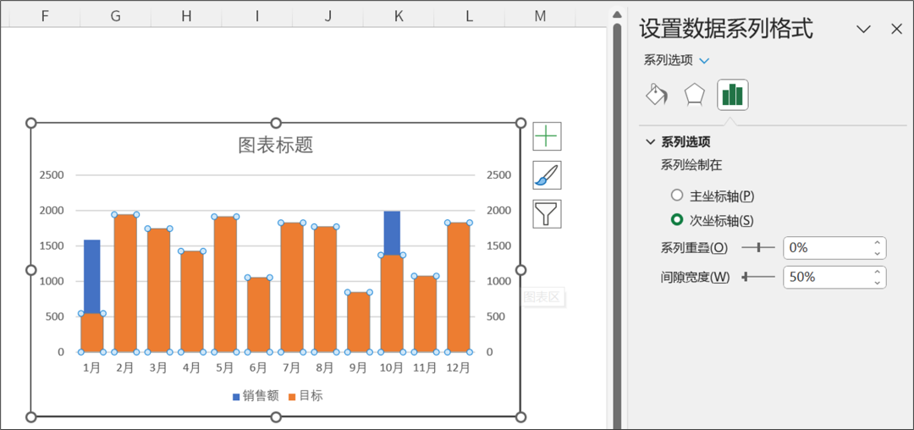The height and width of the screenshot is (430, 914).
Task: Select the 次坐标轴 radio button
Action: (677, 220)
